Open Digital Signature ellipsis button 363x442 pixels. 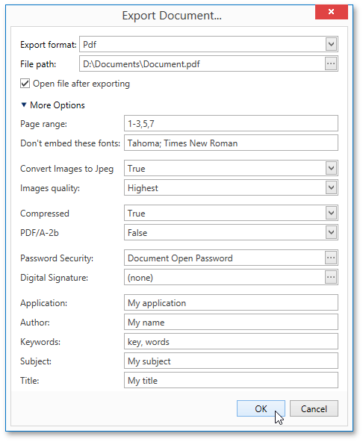[x=331, y=278]
